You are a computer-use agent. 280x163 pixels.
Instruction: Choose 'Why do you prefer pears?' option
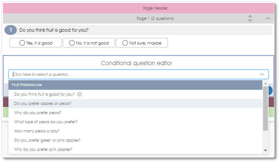135,113
